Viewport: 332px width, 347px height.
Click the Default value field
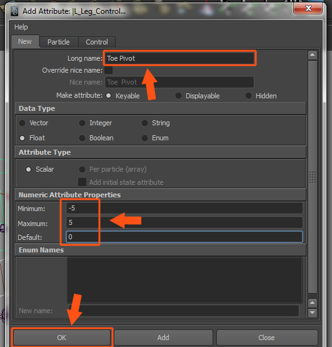point(184,237)
